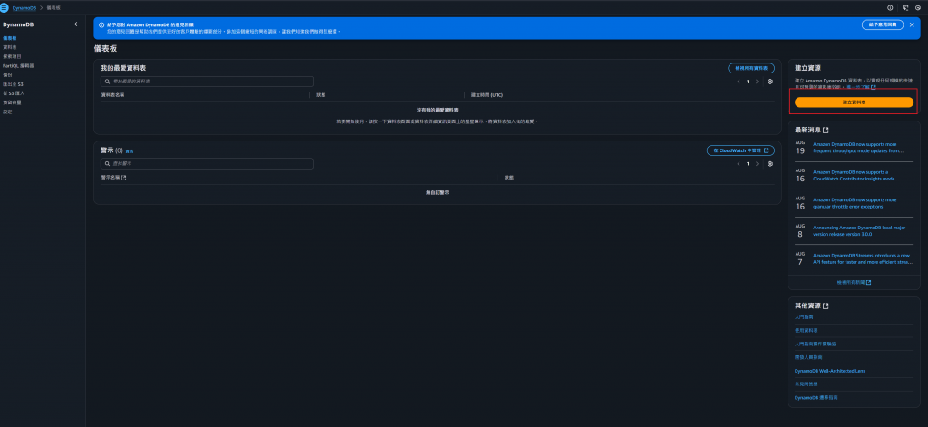The image size is (928, 427).
Task: Select 設定 in the sidebar
Action: 7,112
